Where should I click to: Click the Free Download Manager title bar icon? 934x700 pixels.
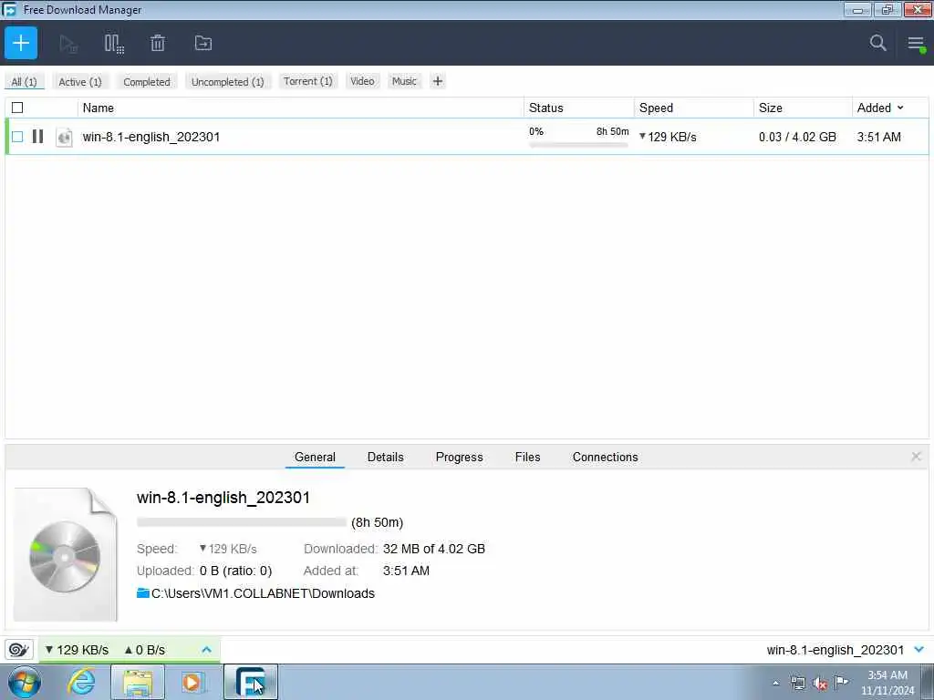click(x=9, y=9)
